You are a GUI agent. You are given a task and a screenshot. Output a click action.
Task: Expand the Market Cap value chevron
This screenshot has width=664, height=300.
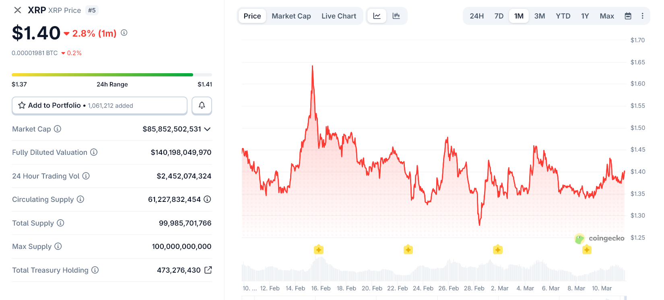[207, 129]
